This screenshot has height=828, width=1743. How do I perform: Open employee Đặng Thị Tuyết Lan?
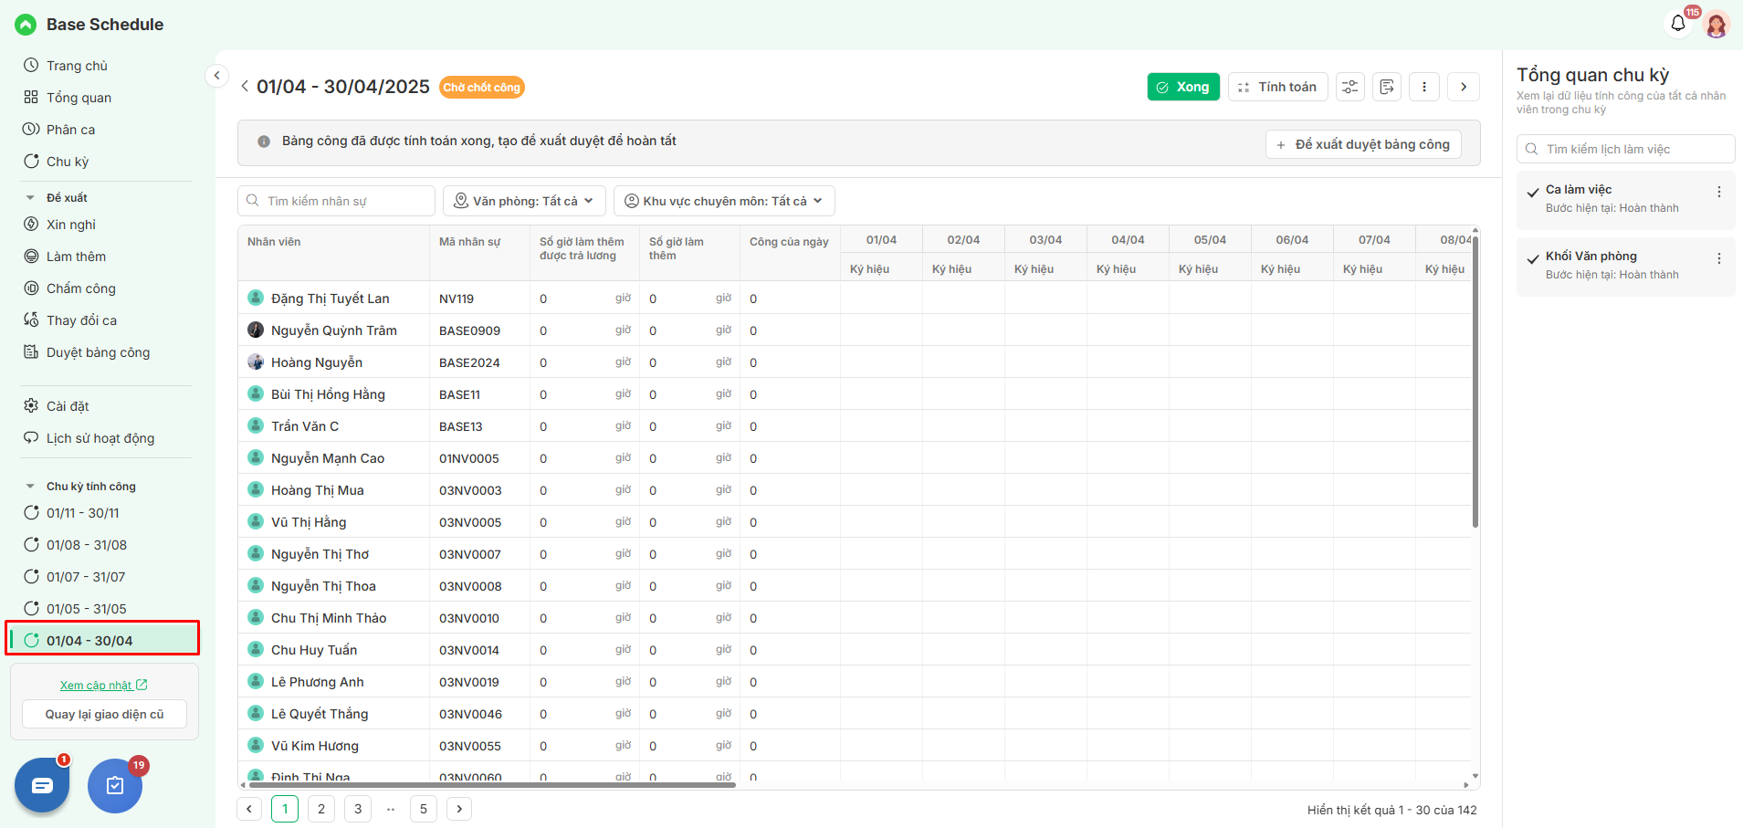tap(330, 299)
